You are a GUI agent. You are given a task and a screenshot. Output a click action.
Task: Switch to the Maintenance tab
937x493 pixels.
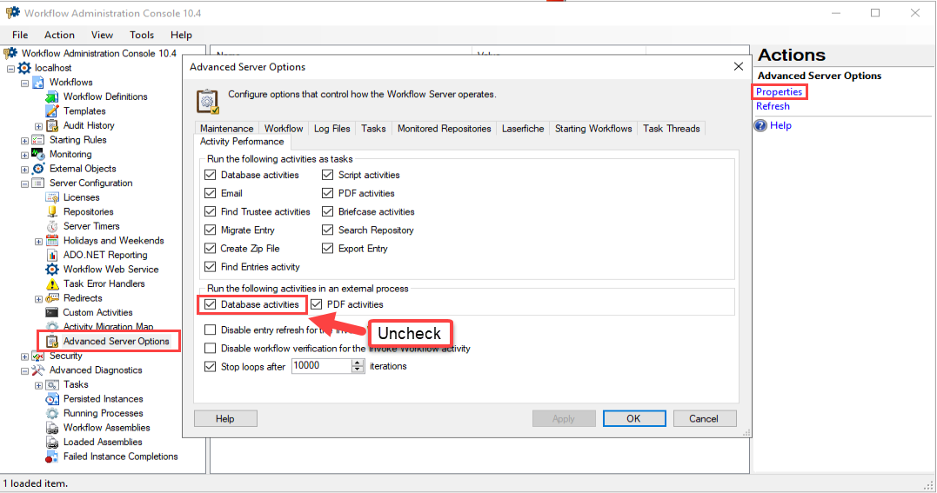[x=226, y=129]
